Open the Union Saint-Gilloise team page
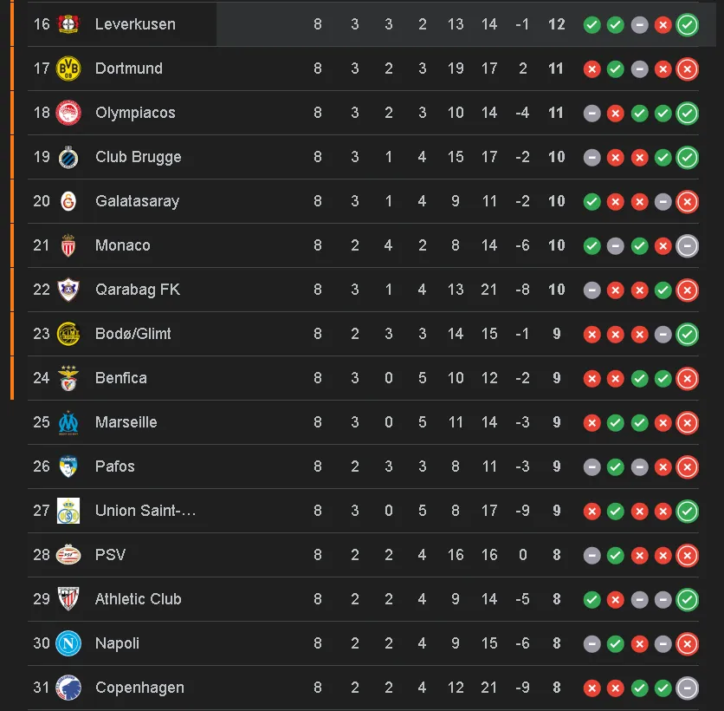 pos(143,511)
